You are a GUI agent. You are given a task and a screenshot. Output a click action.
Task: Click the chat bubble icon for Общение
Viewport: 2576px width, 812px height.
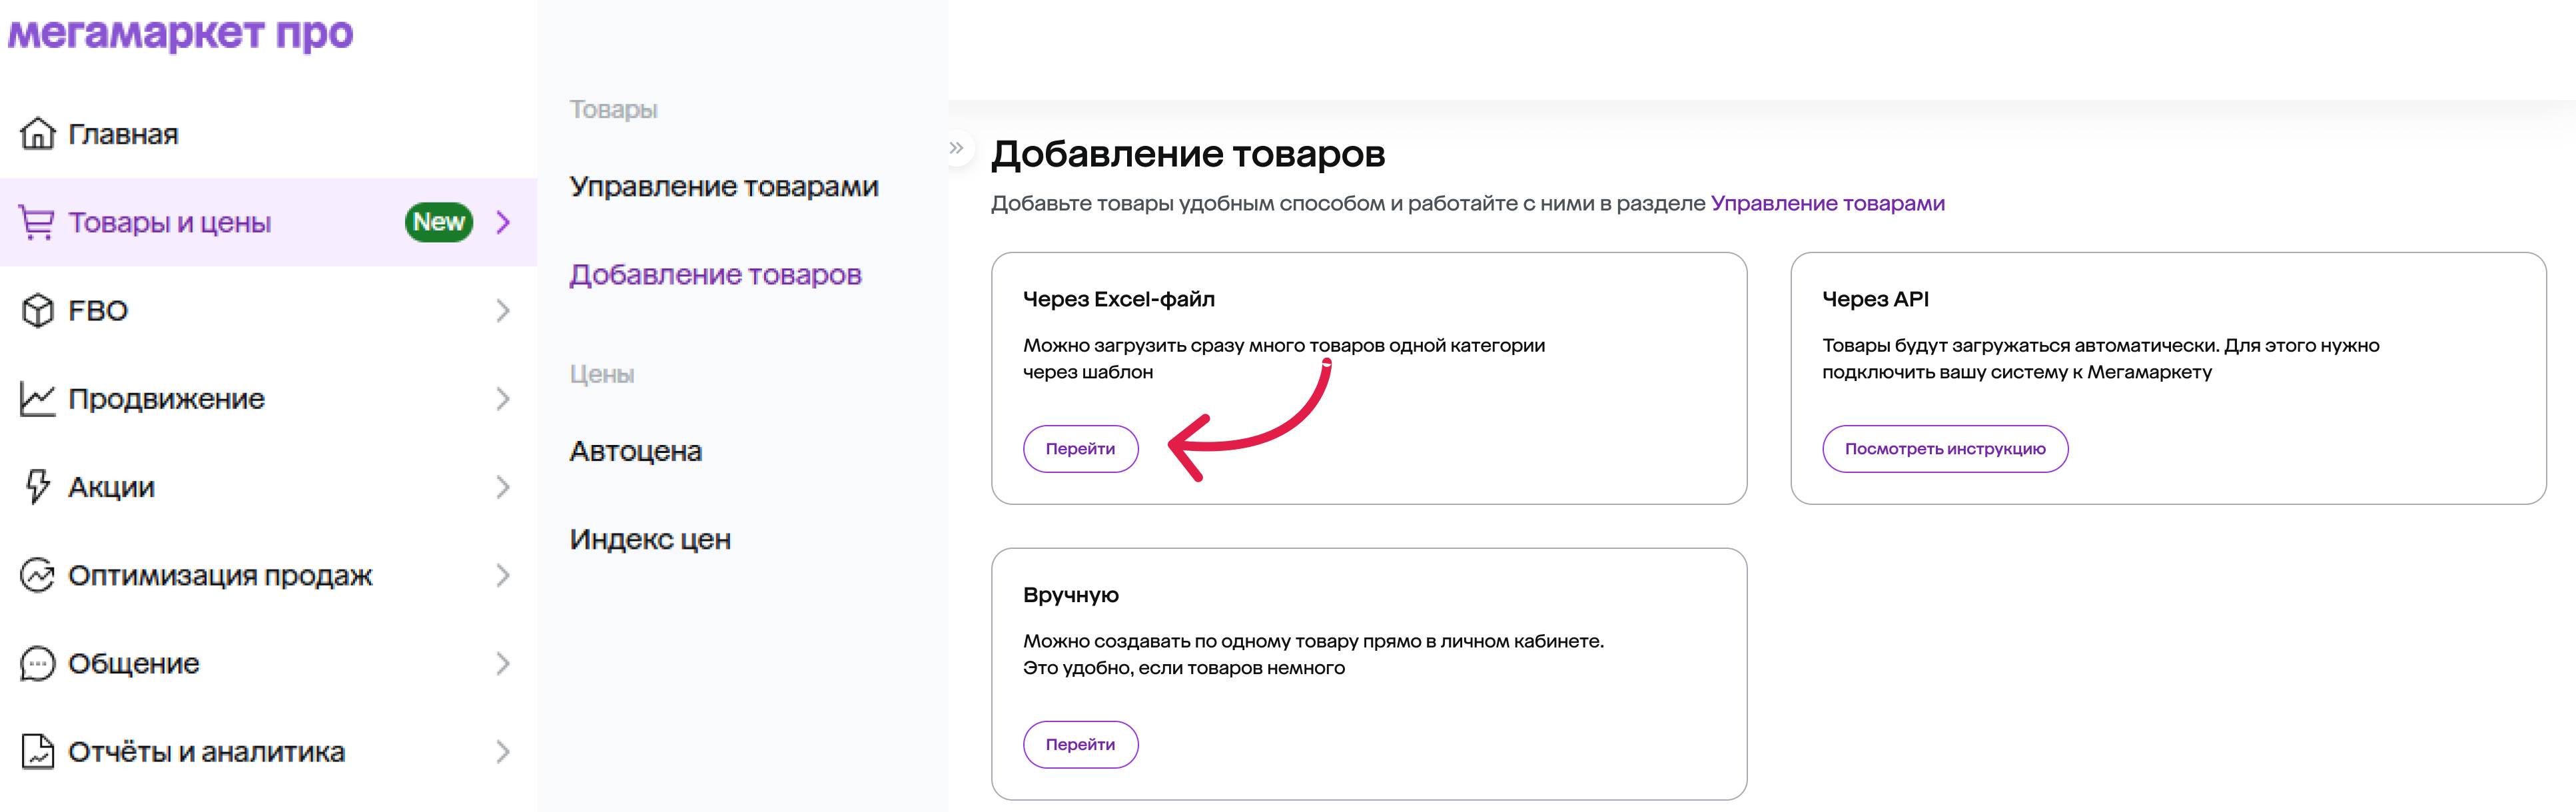38,663
